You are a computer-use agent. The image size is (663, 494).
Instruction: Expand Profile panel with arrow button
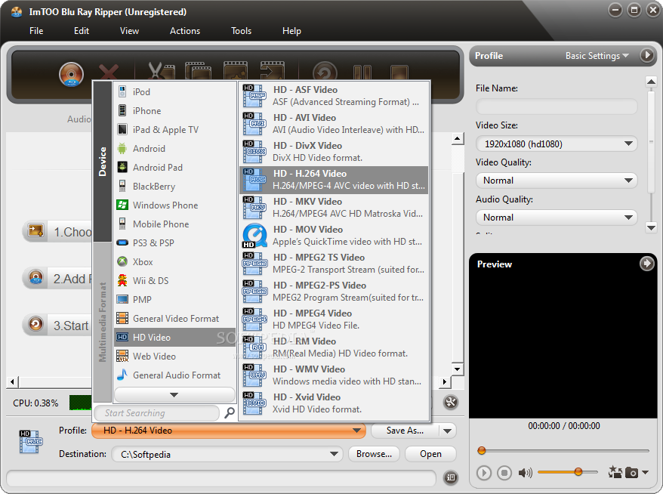click(x=647, y=55)
